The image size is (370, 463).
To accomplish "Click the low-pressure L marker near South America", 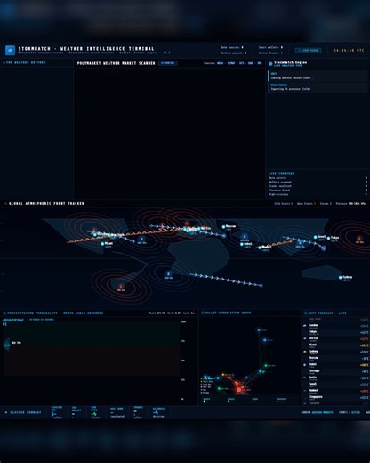I will click(121, 287).
